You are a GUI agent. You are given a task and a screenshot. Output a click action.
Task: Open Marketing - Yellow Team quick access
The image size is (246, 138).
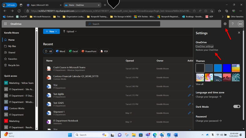click(x=19, y=83)
